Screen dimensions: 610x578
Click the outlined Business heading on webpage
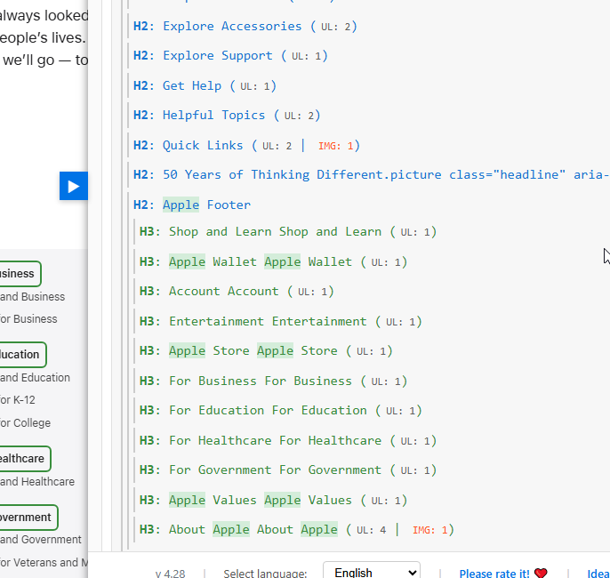20,274
